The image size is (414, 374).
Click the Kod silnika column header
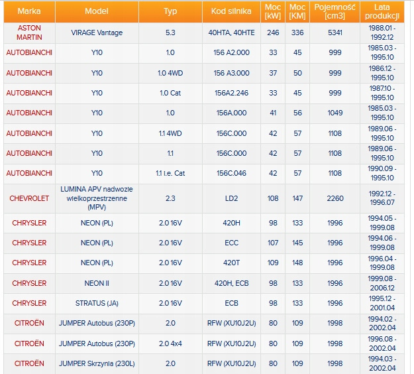point(231,11)
